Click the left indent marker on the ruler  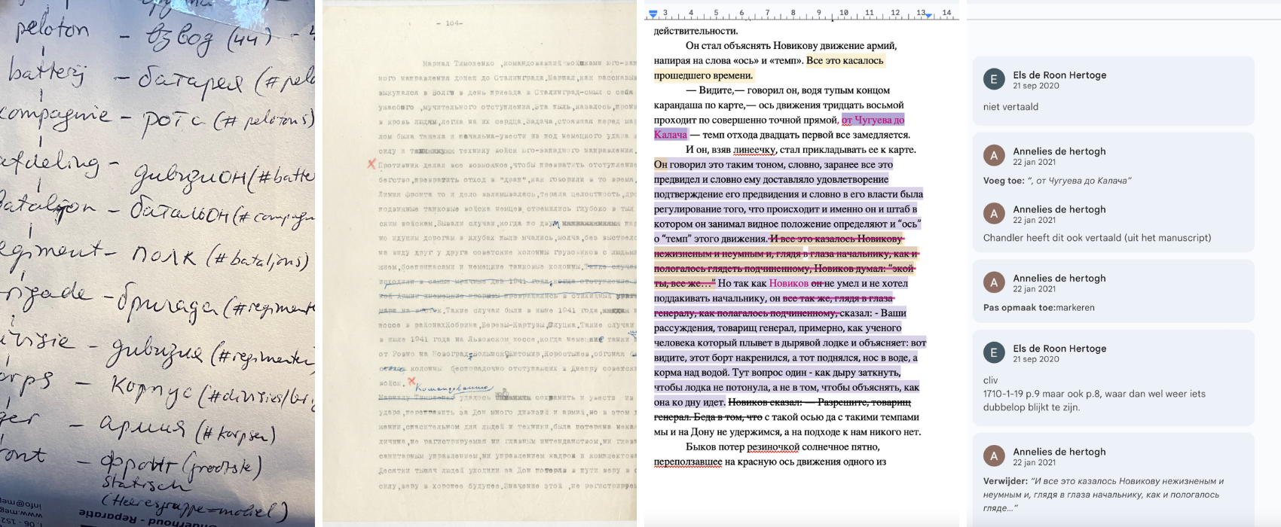pos(653,14)
